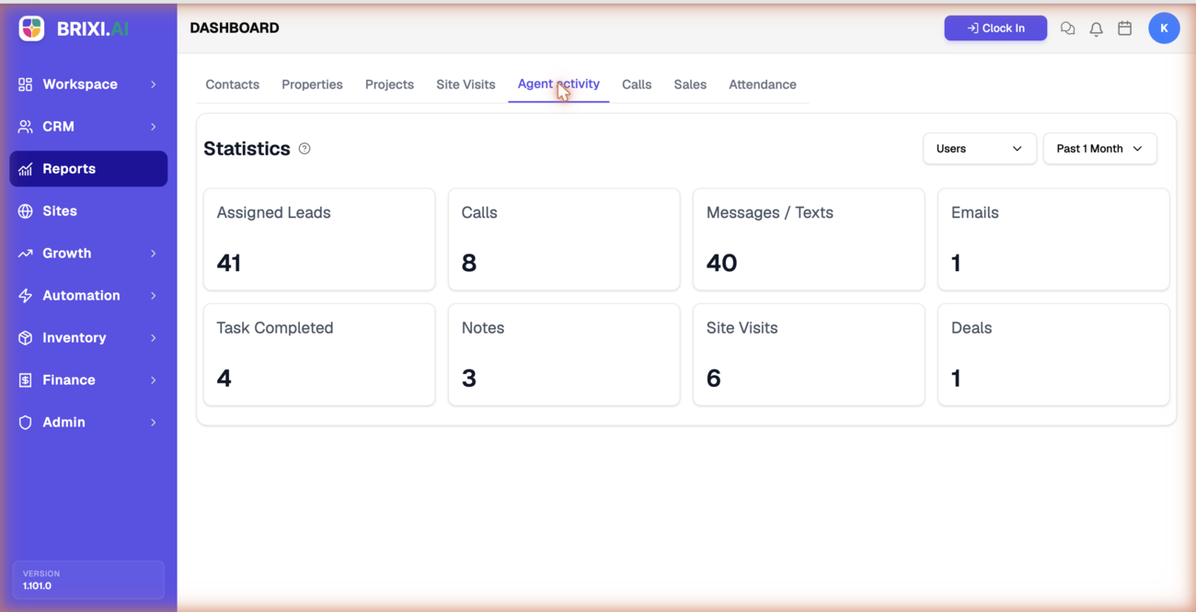Click the Finance dollar icon in sidebar
This screenshot has height=612, width=1196.
point(25,380)
